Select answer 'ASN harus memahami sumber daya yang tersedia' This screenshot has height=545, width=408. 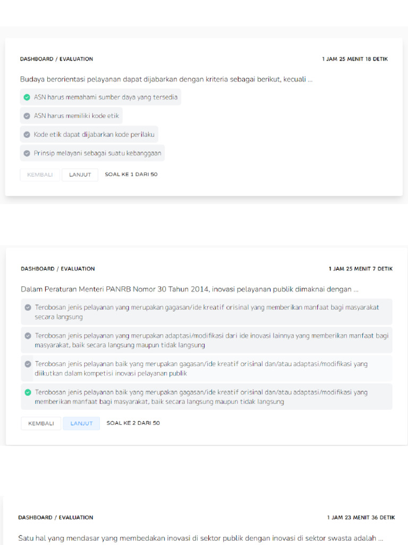[105, 97]
